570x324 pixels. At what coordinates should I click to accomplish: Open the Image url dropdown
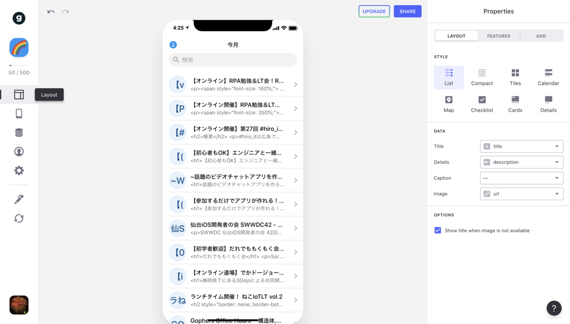[x=522, y=194]
